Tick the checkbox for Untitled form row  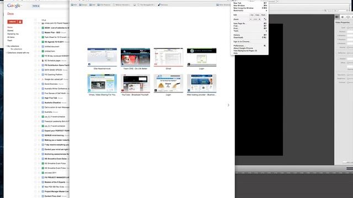tap(35, 51)
